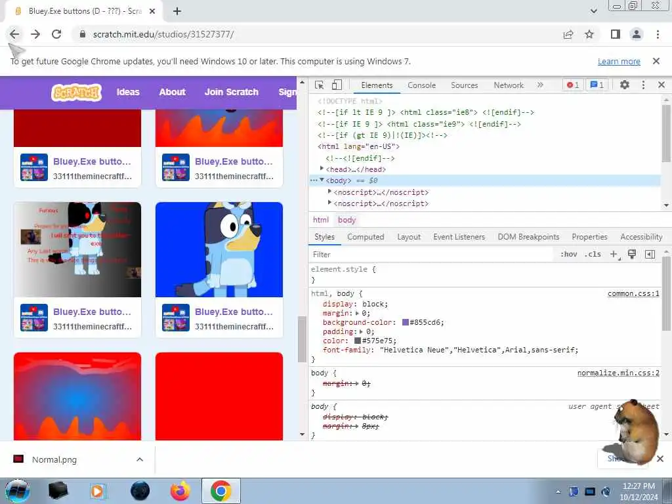Open the Event Listeners tab
The image size is (672, 504).
(459, 236)
